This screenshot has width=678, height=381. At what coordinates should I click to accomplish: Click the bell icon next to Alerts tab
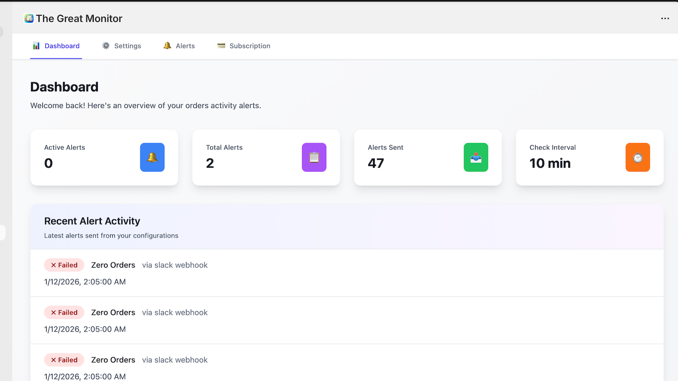167,46
